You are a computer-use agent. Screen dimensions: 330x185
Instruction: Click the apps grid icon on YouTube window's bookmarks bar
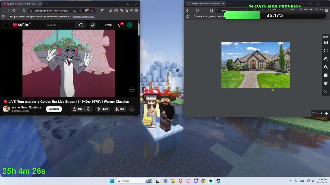pyautogui.click(x=4, y=16)
